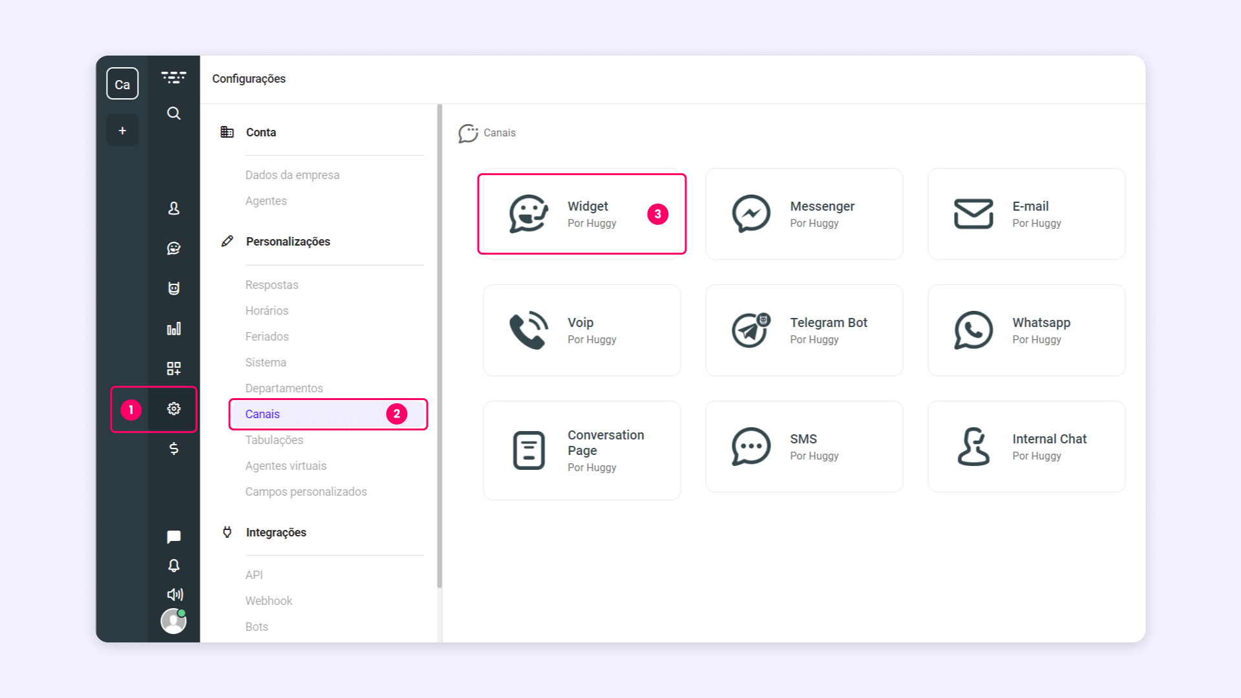Viewport: 1241px width, 698px height.
Task: Open the SMS channel card
Action: (x=804, y=447)
